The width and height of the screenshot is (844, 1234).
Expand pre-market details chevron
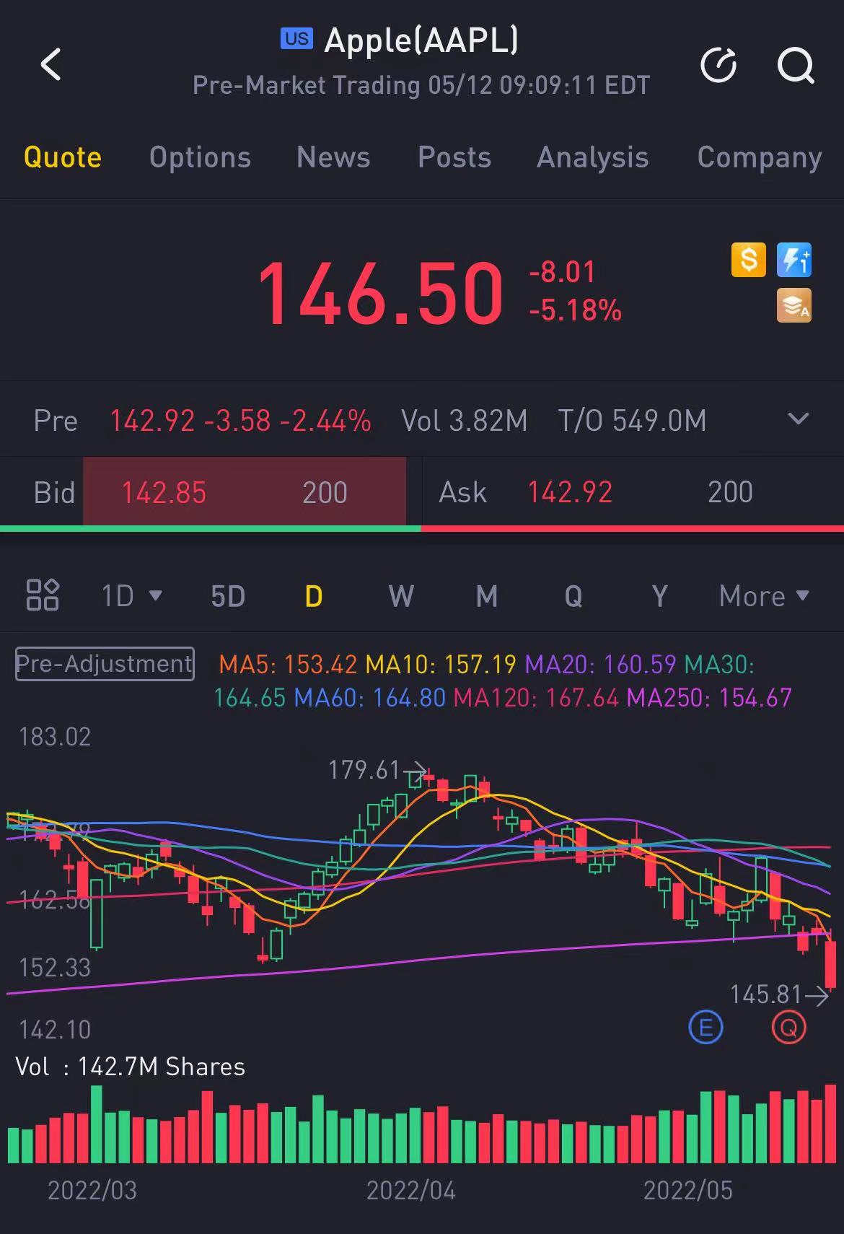(798, 419)
